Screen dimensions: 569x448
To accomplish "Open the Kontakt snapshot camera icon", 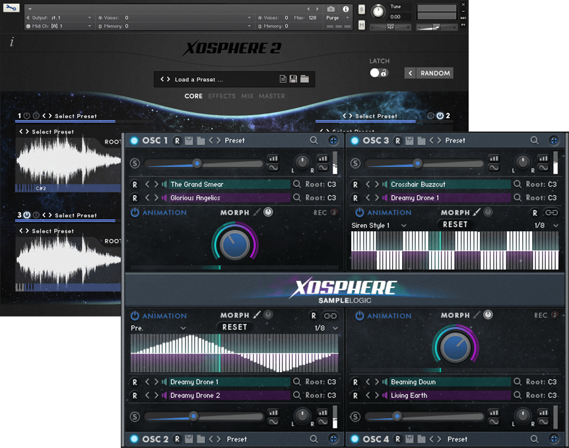I will click(331, 9).
